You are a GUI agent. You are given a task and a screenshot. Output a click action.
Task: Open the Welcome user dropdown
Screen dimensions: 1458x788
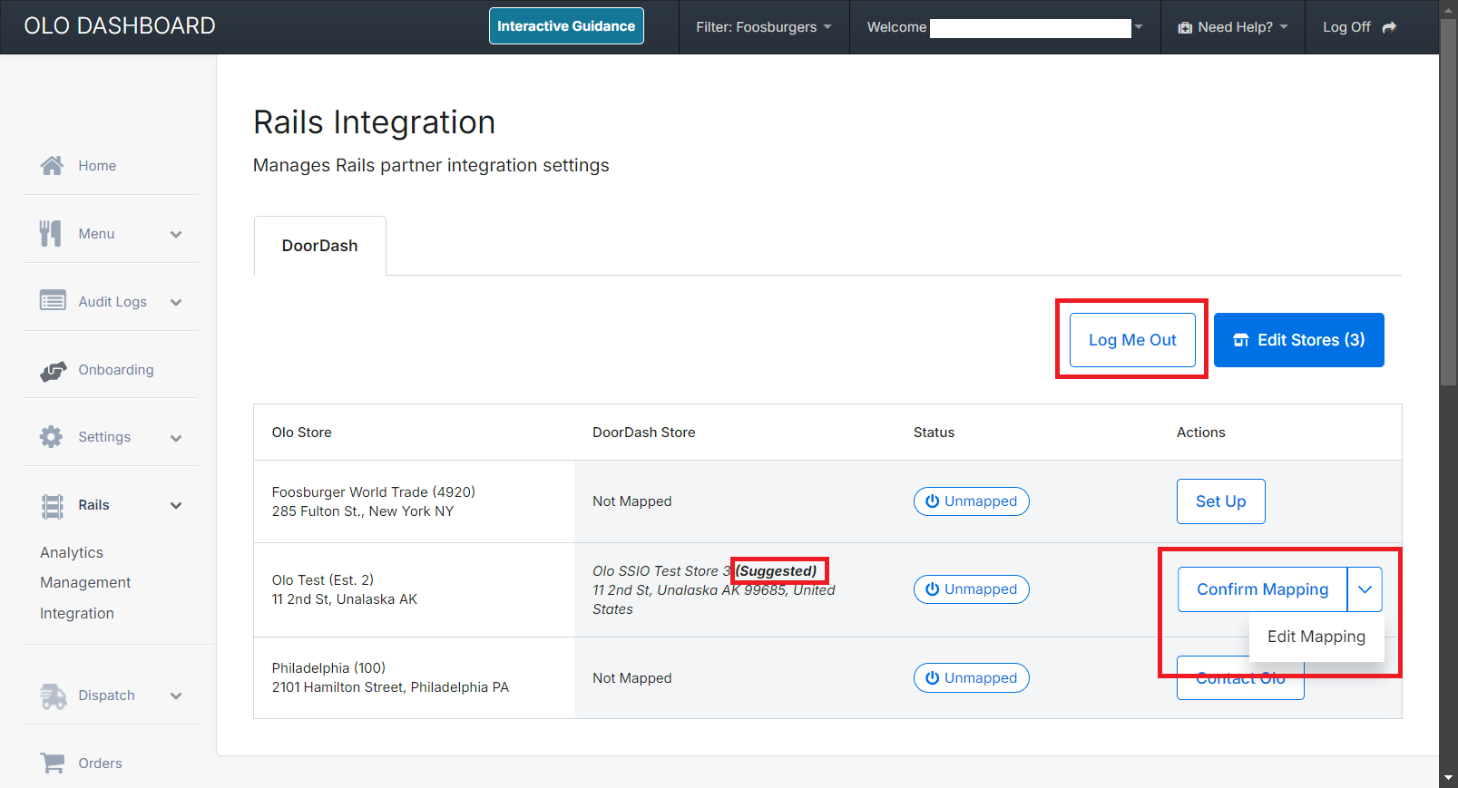tap(1004, 27)
